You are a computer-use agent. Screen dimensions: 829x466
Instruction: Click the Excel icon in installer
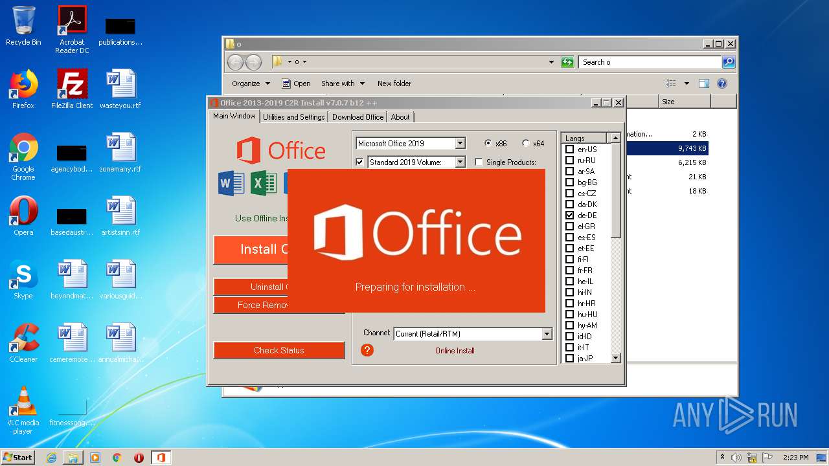point(264,183)
